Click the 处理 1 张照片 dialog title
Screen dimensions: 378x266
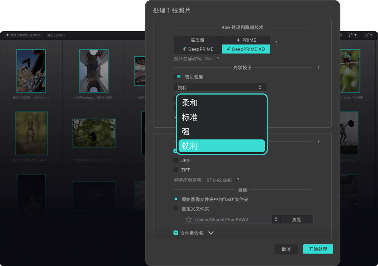(172, 10)
